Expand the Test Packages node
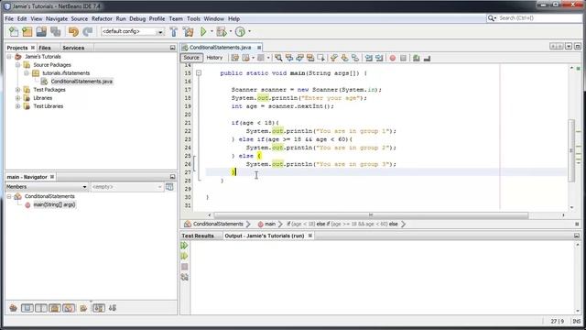 (x=17, y=90)
